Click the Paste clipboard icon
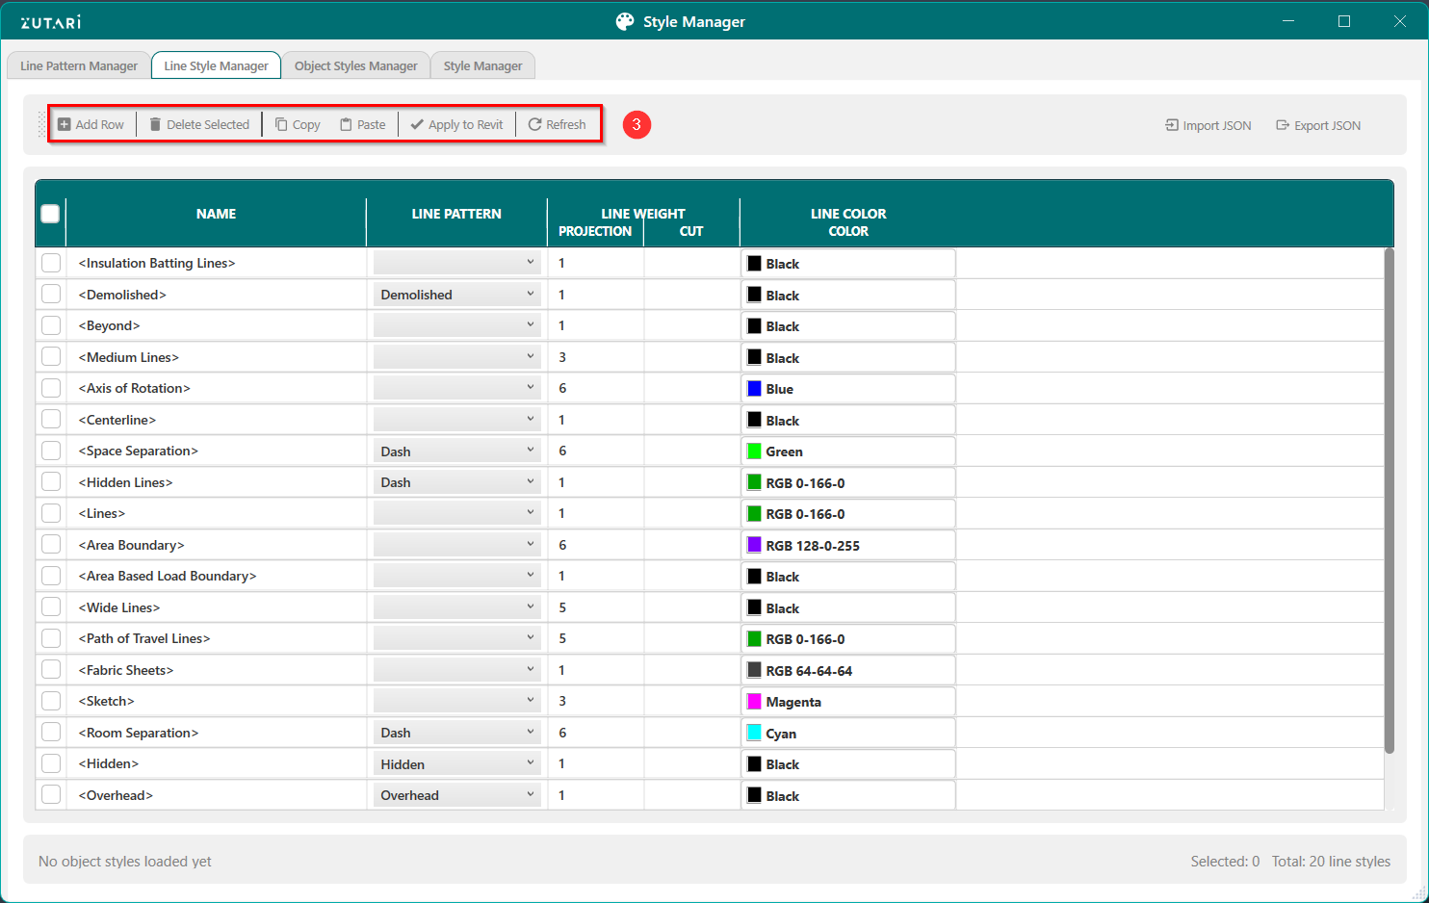This screenshot has width=1429, height=903. coord(346,125)
